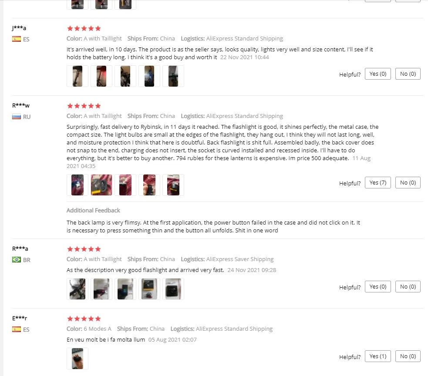Click No (0) on R***w's review
Image resolution: width=428 pixels, height=376 pixels.
point(408,183)
